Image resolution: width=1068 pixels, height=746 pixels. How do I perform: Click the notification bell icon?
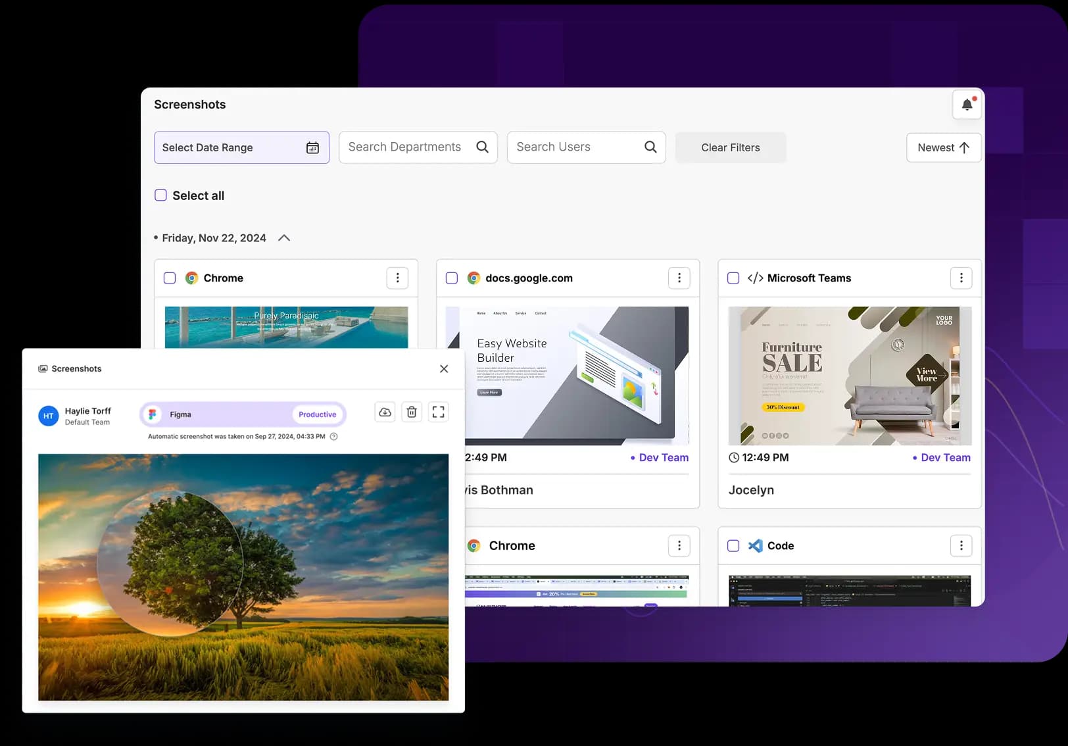(967, 105)
